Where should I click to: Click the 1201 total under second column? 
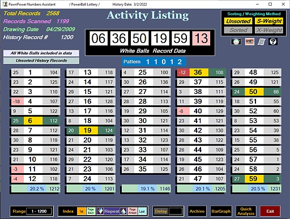point(109,188)
